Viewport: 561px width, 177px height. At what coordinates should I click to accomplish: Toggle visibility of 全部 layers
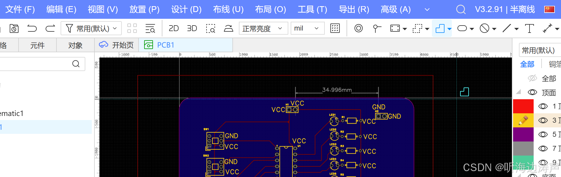[532, 78]
